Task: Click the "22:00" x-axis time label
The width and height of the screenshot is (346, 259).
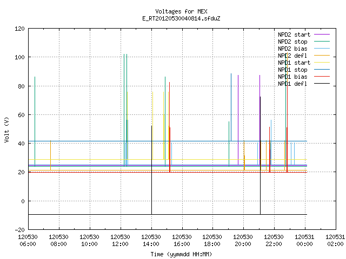Action: [x=274, y=244]
